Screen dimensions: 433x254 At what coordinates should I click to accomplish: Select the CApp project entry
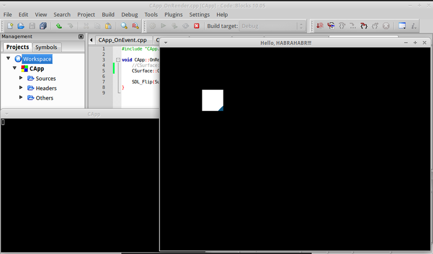37,69
